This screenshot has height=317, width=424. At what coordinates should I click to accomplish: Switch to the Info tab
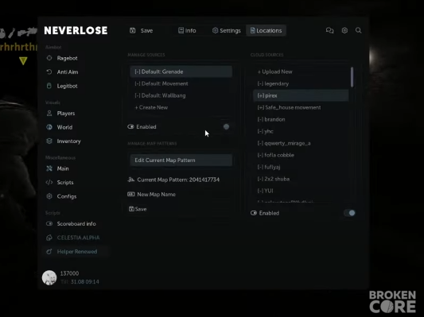[x=187, y=30]
